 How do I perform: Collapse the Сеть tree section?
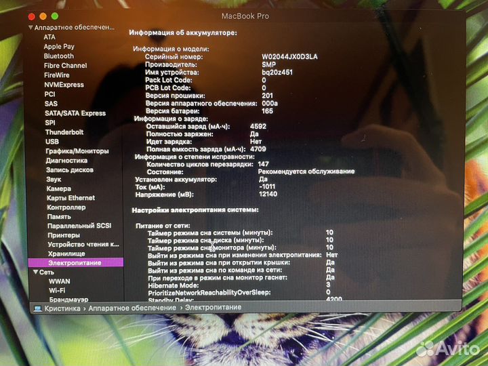36,272
